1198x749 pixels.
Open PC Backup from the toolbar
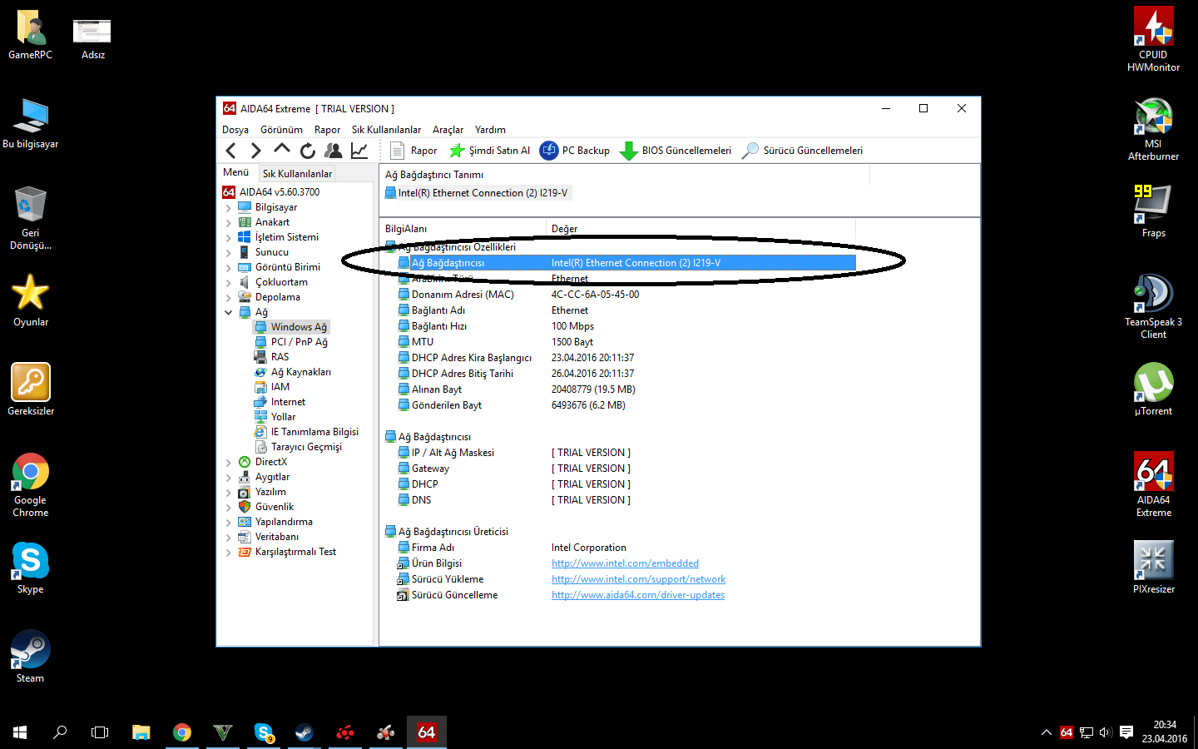tap(575, 151)
